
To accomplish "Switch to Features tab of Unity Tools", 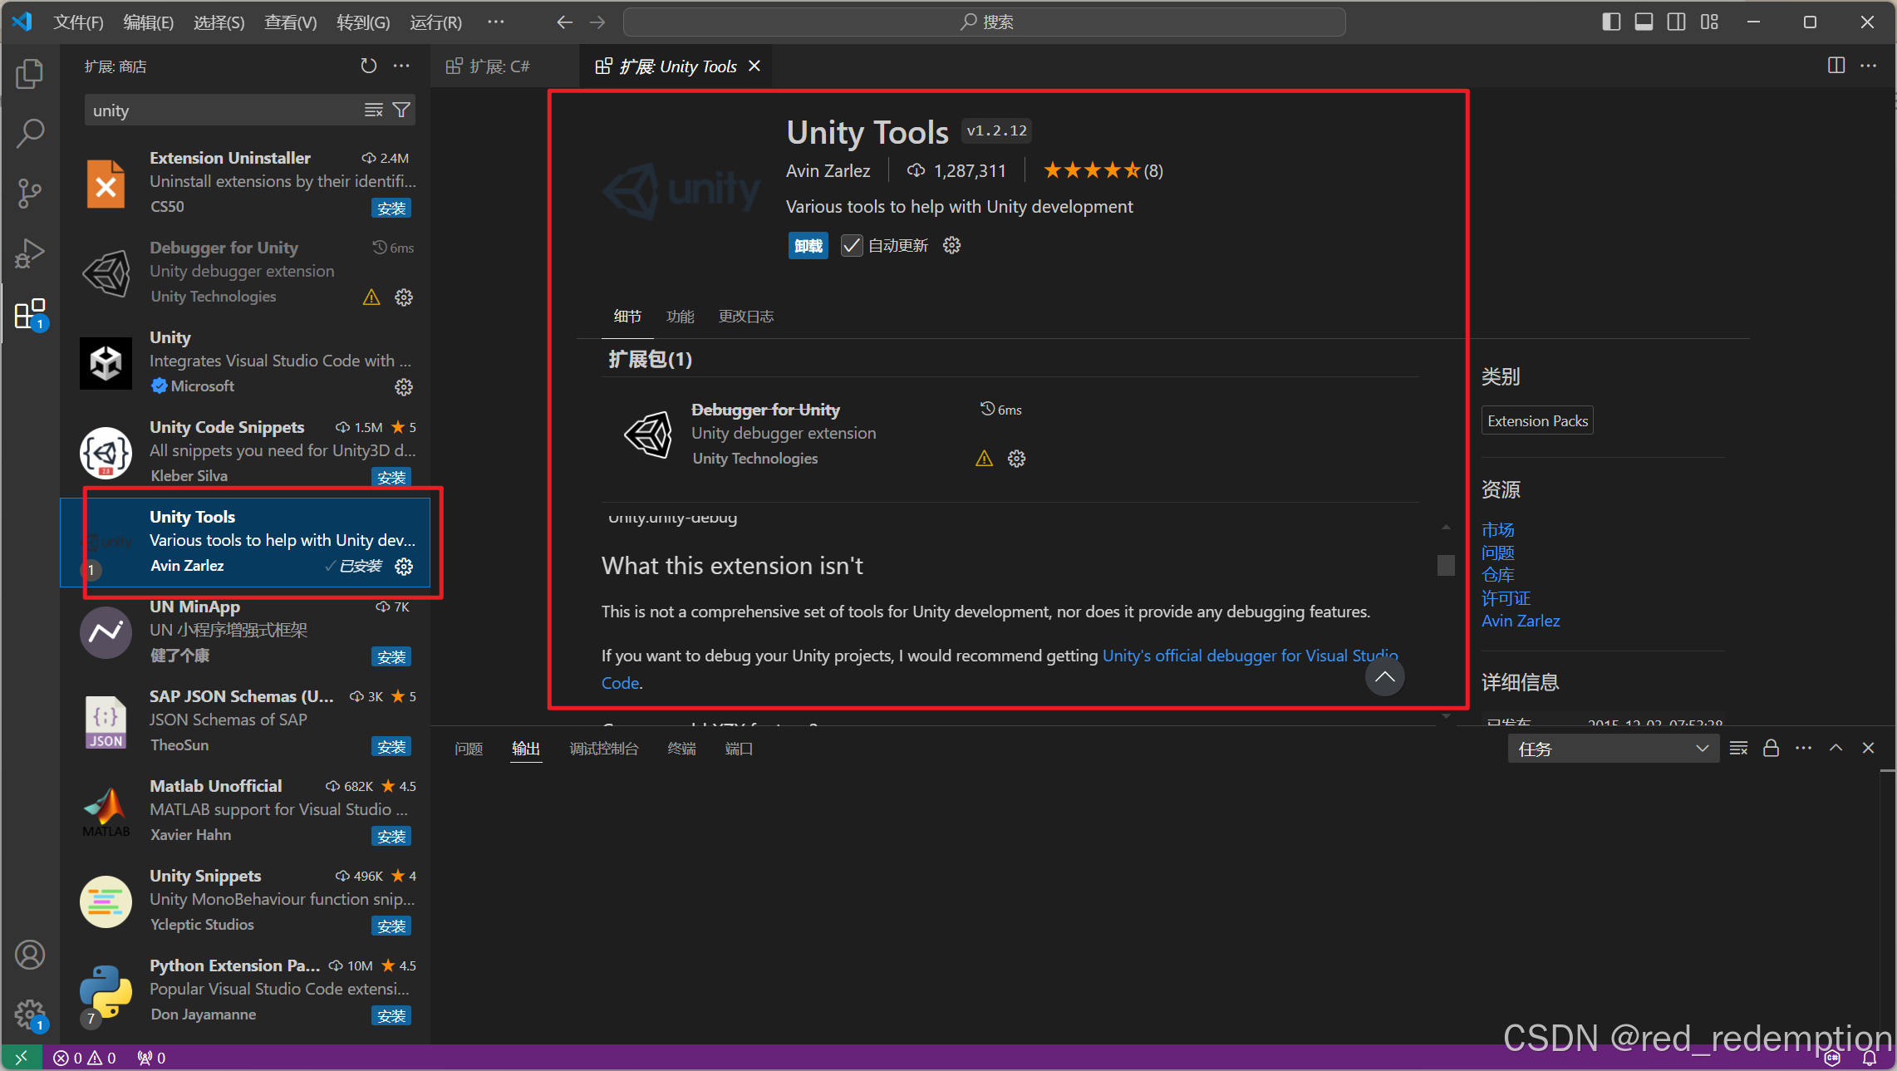I will pyautogui.click(x=680, y=317).
